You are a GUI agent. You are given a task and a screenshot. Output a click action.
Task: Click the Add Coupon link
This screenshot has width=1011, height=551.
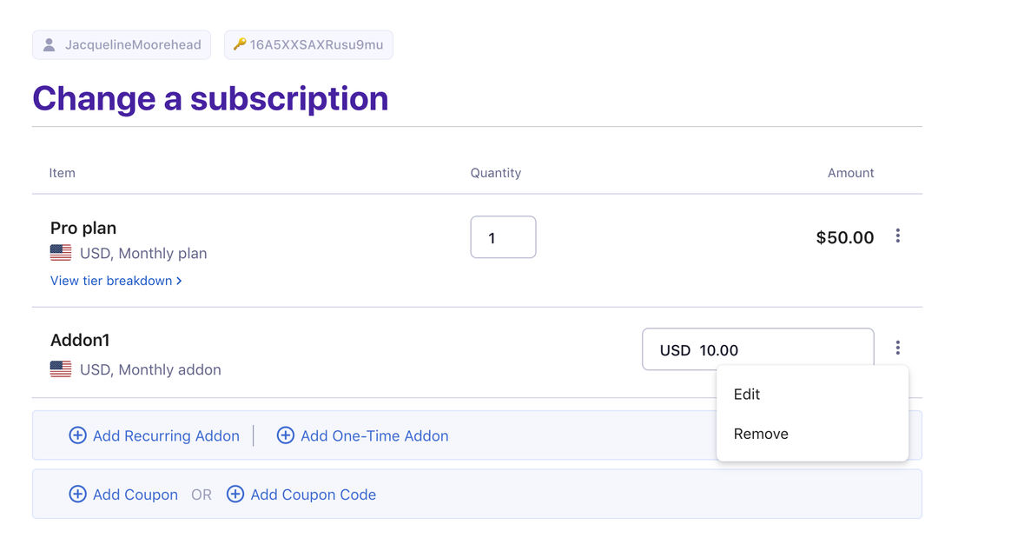pos(135,495)
